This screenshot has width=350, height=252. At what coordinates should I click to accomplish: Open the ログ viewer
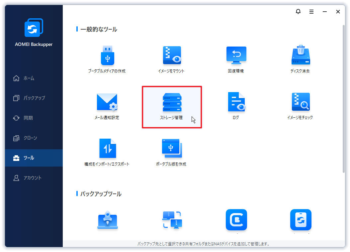point(236,106)
